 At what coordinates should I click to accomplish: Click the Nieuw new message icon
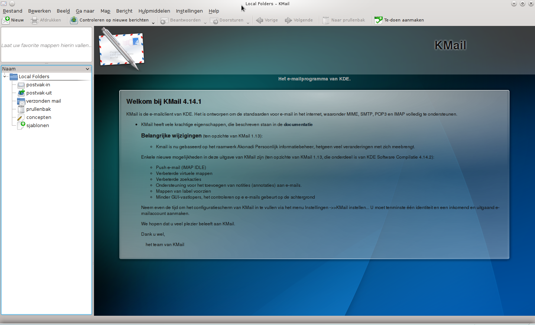[6, 20]
